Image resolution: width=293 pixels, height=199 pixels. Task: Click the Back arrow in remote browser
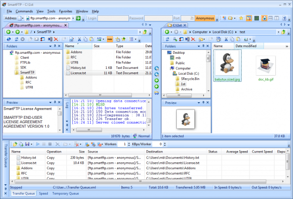[9, 32]
